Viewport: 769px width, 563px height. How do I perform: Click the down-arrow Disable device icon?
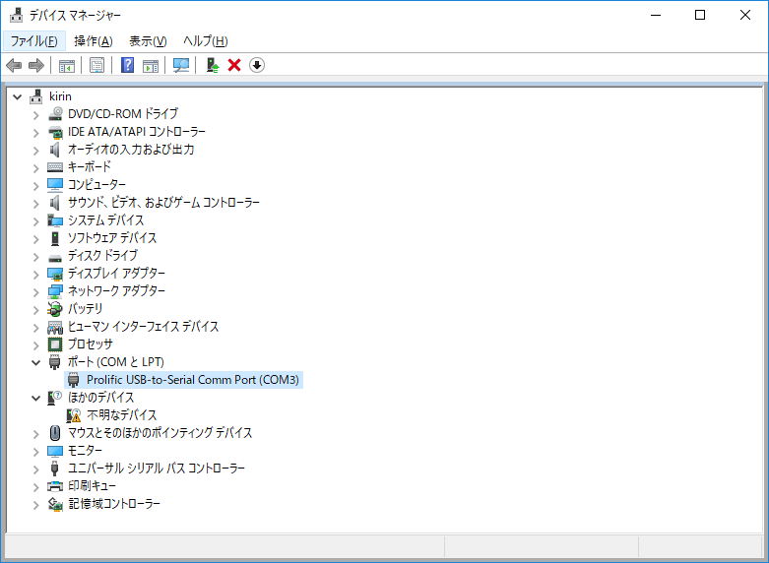[x=257, y=65]
